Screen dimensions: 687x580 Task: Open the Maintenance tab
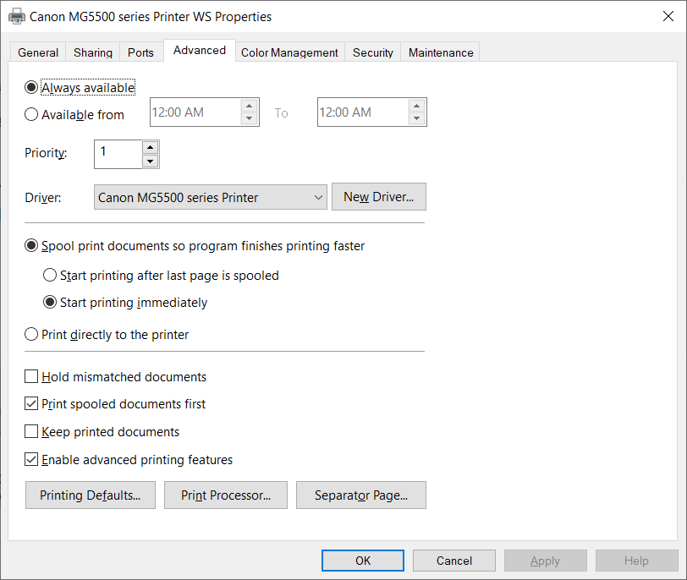tap(441, 52)
